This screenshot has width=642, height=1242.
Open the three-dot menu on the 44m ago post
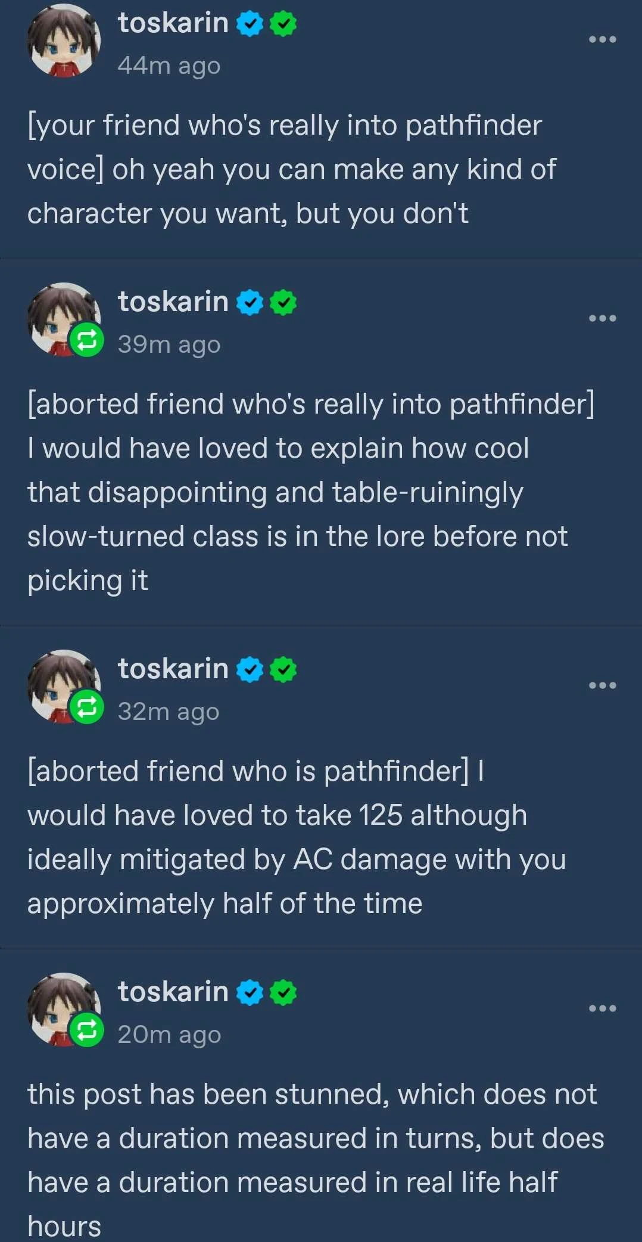(602, 39)
